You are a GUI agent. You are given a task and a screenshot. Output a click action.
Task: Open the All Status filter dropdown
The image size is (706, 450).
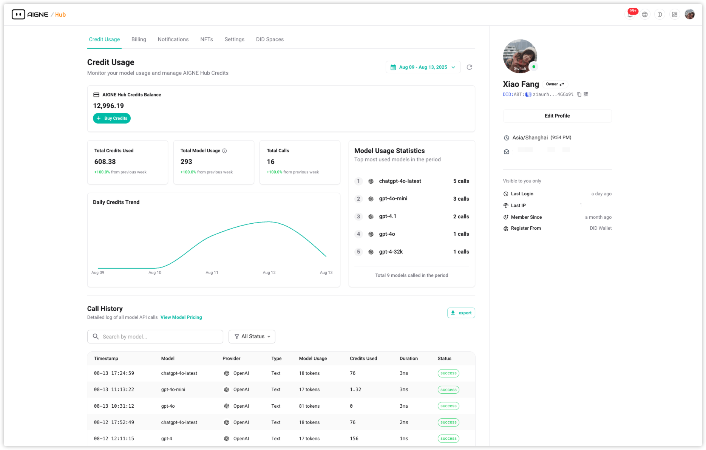tap(252, 337)
